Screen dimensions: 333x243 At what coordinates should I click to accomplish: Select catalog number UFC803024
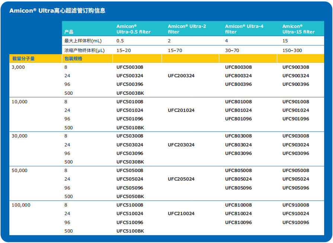[x=238, y=145]
